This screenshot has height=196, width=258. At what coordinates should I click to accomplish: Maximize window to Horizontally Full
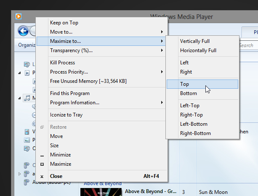(x=202, y=50)
